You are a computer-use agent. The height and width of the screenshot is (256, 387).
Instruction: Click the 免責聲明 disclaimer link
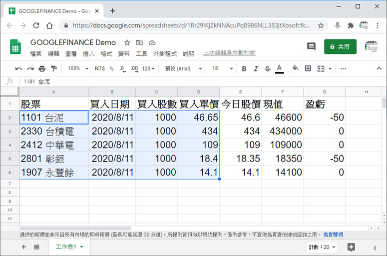(x=333, y=234)
